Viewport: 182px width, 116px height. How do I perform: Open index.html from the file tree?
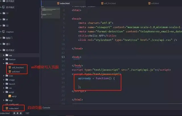pos(14,108)
